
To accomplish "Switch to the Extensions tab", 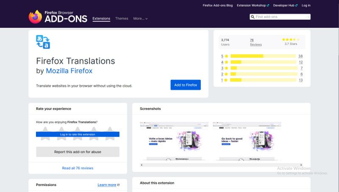I will (x=101, y=19).
